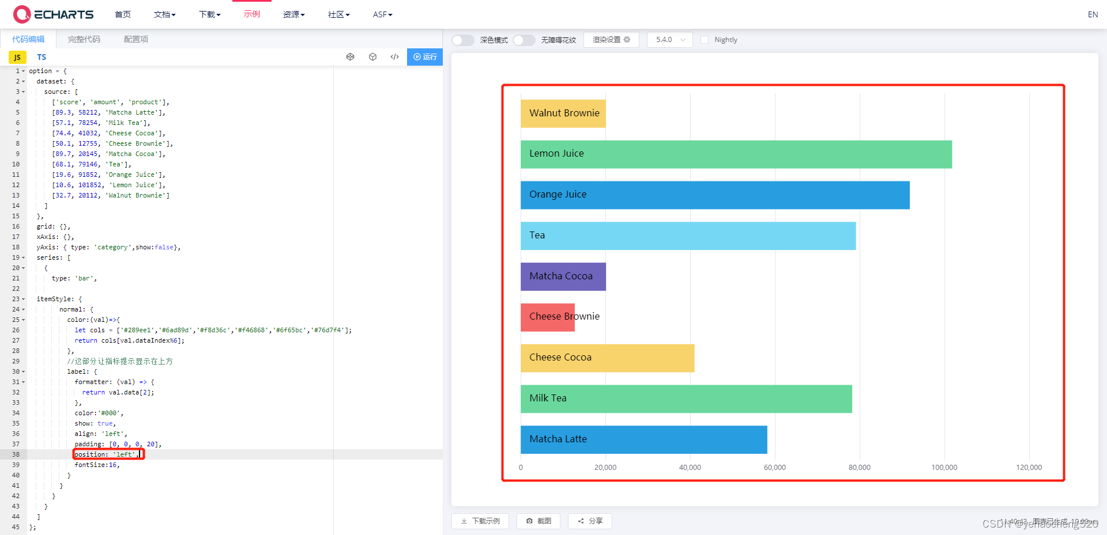
Task: Click 分享 share button
Action: click(590, 521)
